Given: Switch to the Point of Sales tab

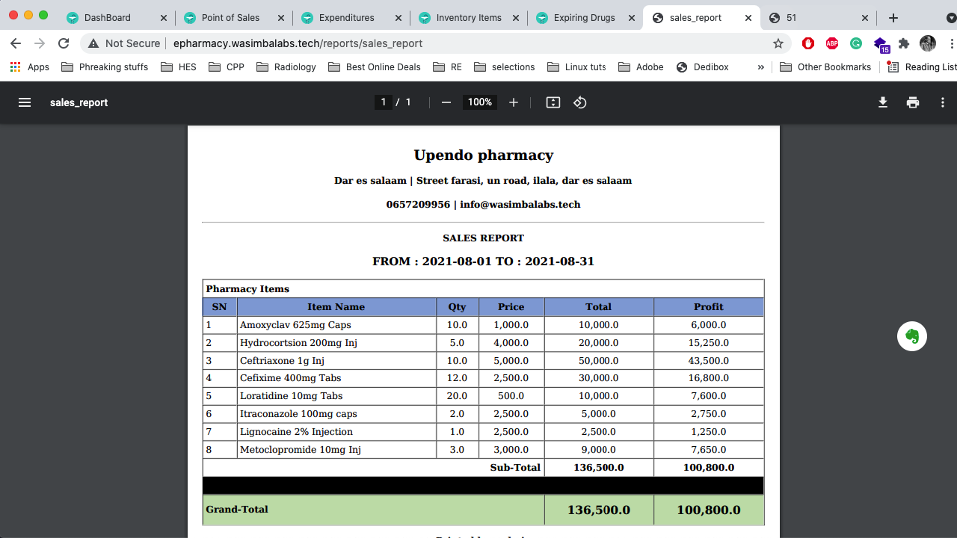Looking at the screenshot, I should tap(233, 18).
